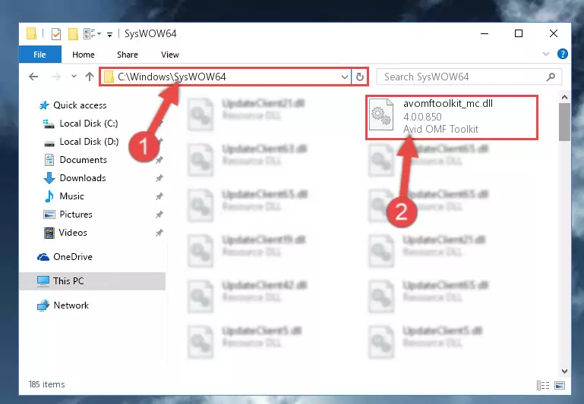Image resolution: width=584 pixels, height=404 pixels.
Task: Go up one folder level
Action: [90, 77]
